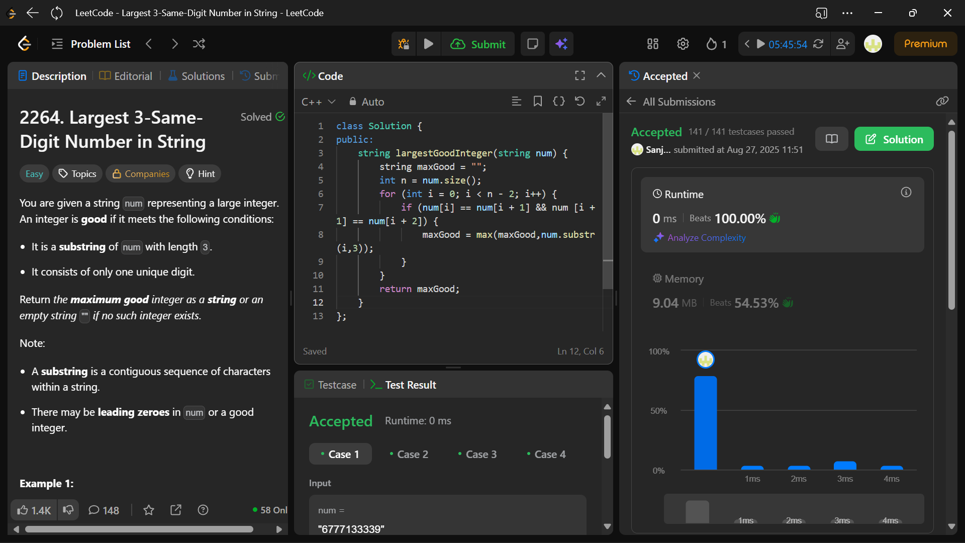Click the notes sticky icon in toolbar
Screen dimensions: 965x543
point(532,44)
